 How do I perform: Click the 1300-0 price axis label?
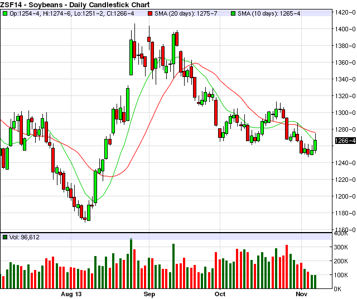[x=345, y=113]
